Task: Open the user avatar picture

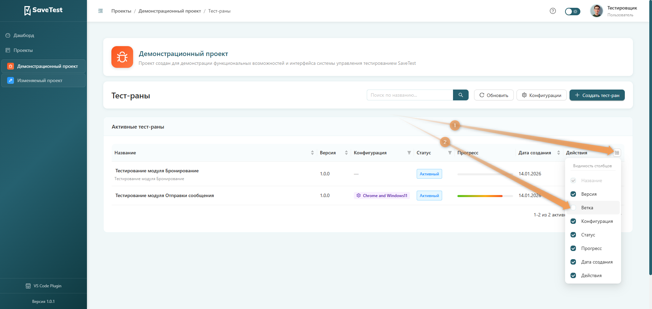Action: (x=596, y=11)
